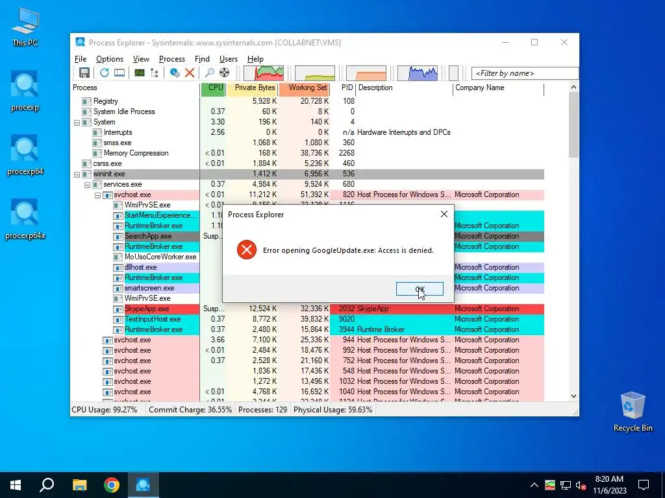Click the Find Handle or DLL magnifier icon

point(209,73)
